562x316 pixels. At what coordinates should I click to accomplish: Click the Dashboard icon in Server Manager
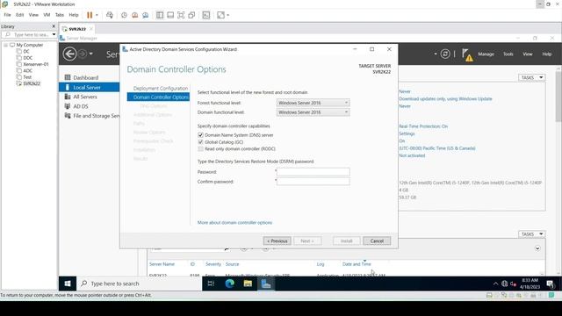[x=68, y=77]
